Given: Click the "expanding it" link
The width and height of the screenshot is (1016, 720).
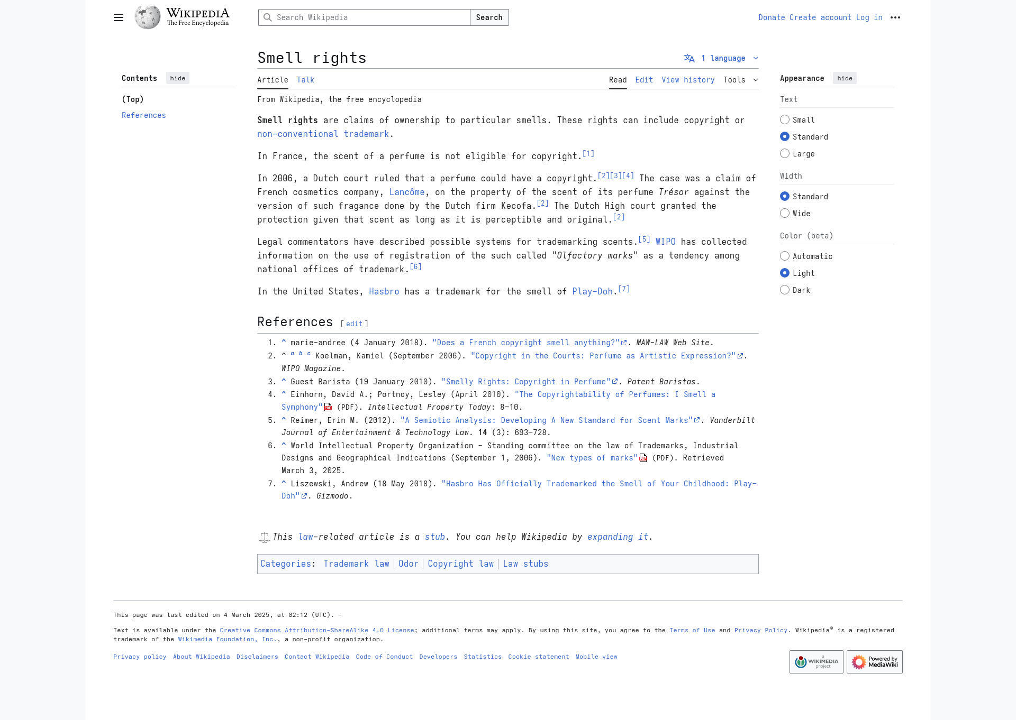Looking at the screenshot, I should point(618,537).
